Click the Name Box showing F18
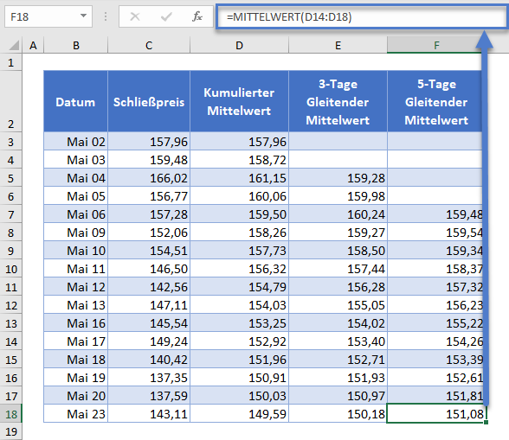Viewport: 509px width, 440px height. click(x=48, y=16)
